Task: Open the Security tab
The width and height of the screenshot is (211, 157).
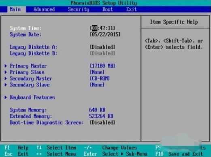Action: tap(79, 9)
